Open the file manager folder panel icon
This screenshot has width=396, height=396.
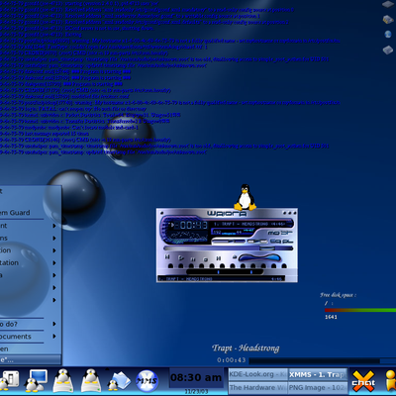pos(119,380)
